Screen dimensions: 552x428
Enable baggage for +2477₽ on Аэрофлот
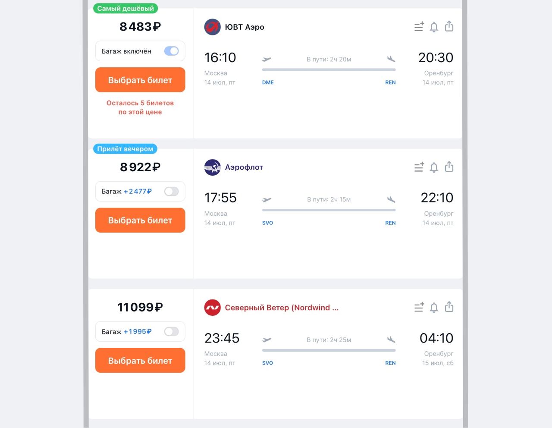point(171,191)
